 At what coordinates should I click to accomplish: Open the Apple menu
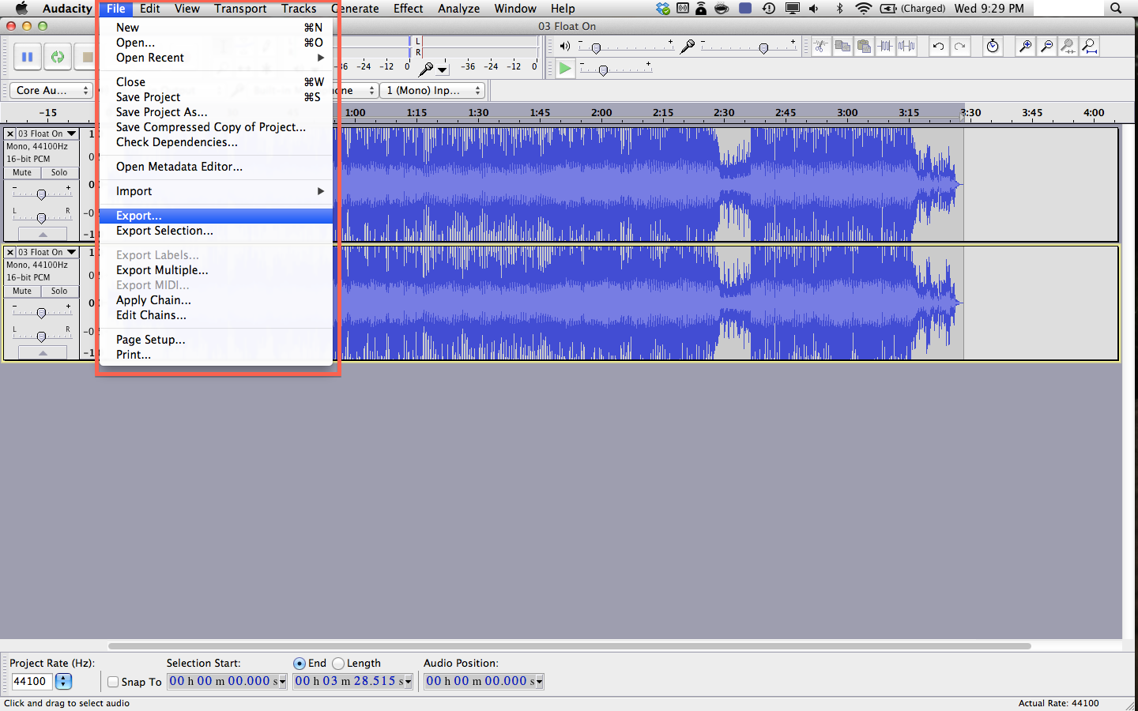22,9
